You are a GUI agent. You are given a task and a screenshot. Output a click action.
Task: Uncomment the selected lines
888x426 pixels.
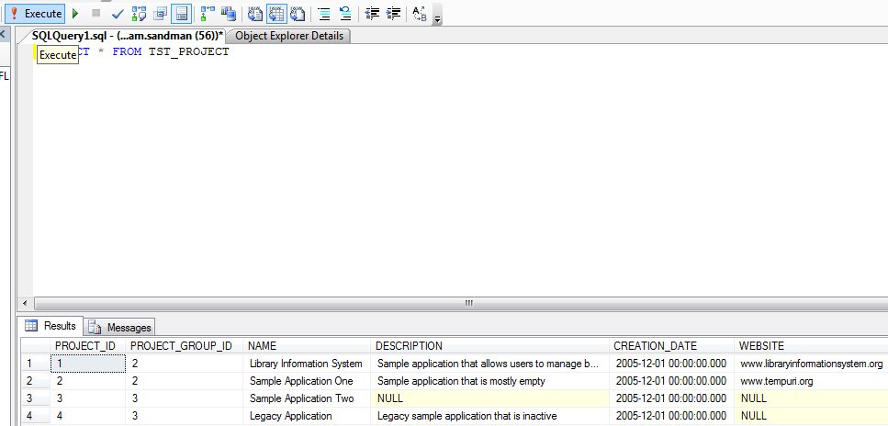[345, 14]
